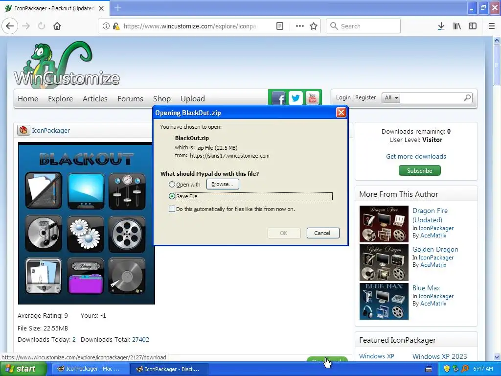Focus the site search text box
This screenshot has width=501, height=376.
tap(432, 97)
